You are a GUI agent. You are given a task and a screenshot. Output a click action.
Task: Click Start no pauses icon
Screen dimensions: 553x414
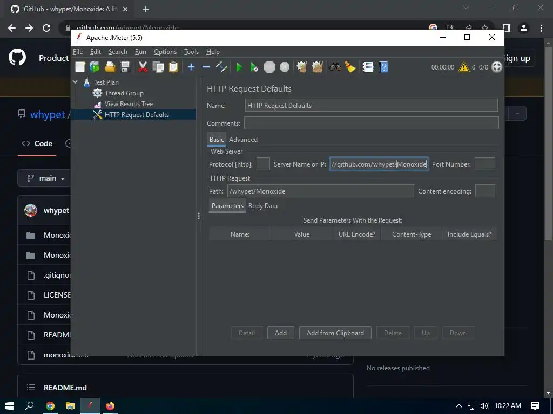(x=254, y=67)
